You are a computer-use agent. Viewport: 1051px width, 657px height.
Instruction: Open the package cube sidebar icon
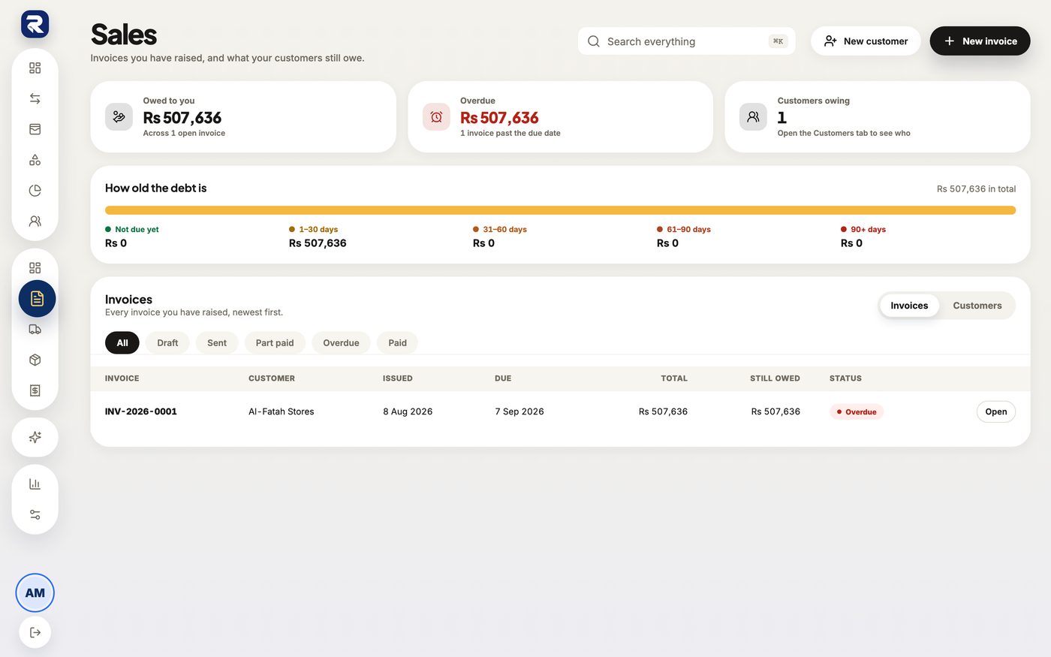click(x=35, y=360)
